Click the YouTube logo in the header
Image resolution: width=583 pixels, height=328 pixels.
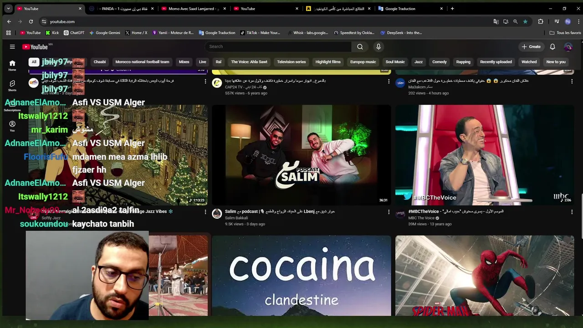click(35, 46)
